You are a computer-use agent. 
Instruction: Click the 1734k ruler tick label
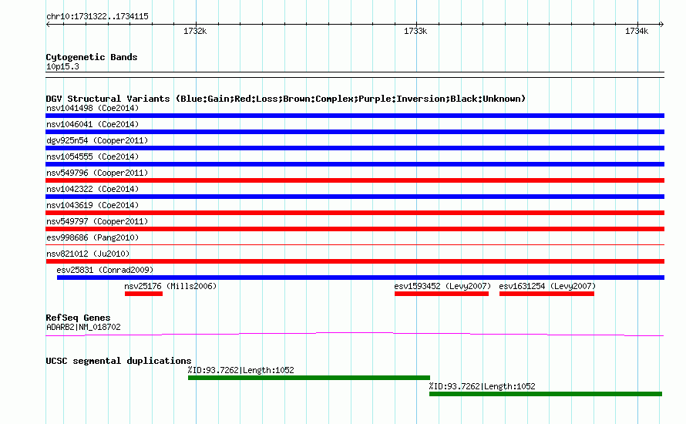click(x=637, y=31)
